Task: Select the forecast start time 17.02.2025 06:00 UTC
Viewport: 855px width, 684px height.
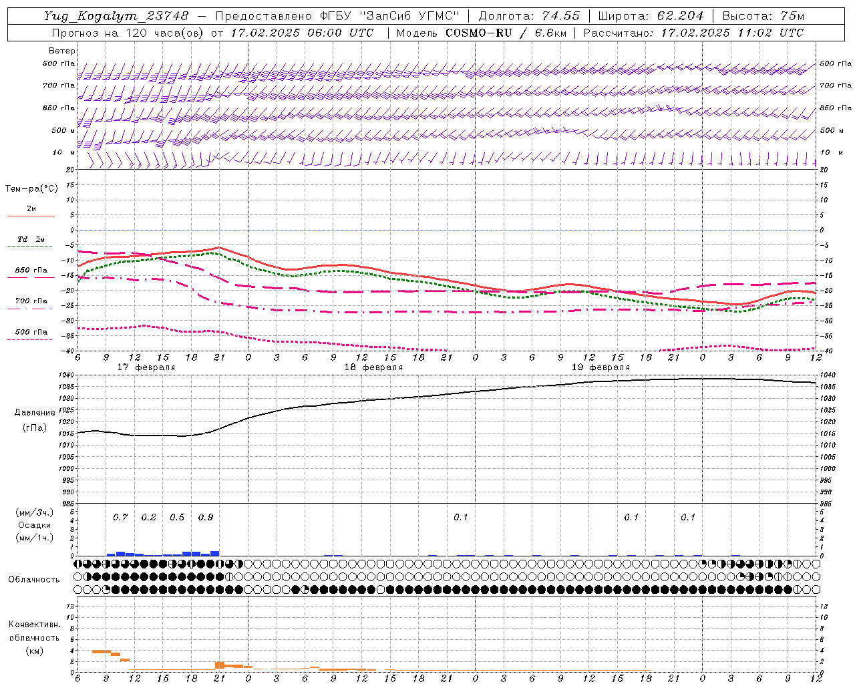Action: tap(302, 33)
